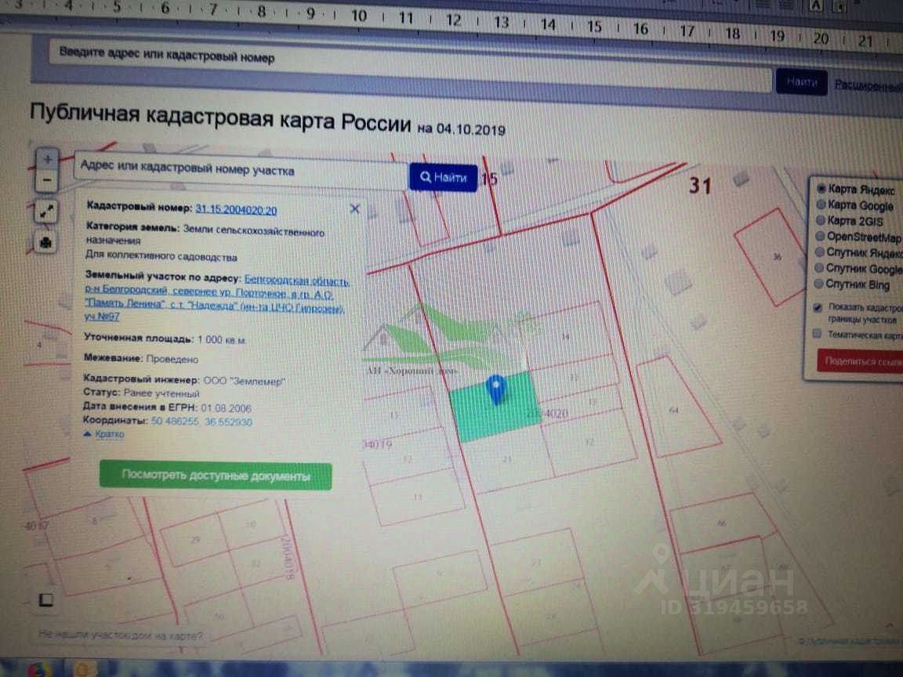Select Карта Google radio option
The image size is (903, 677).
[821, 205]
